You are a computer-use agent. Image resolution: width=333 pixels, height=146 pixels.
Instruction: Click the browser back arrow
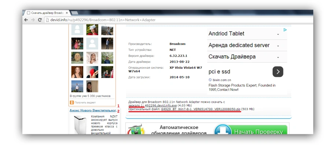coord(26,20)
